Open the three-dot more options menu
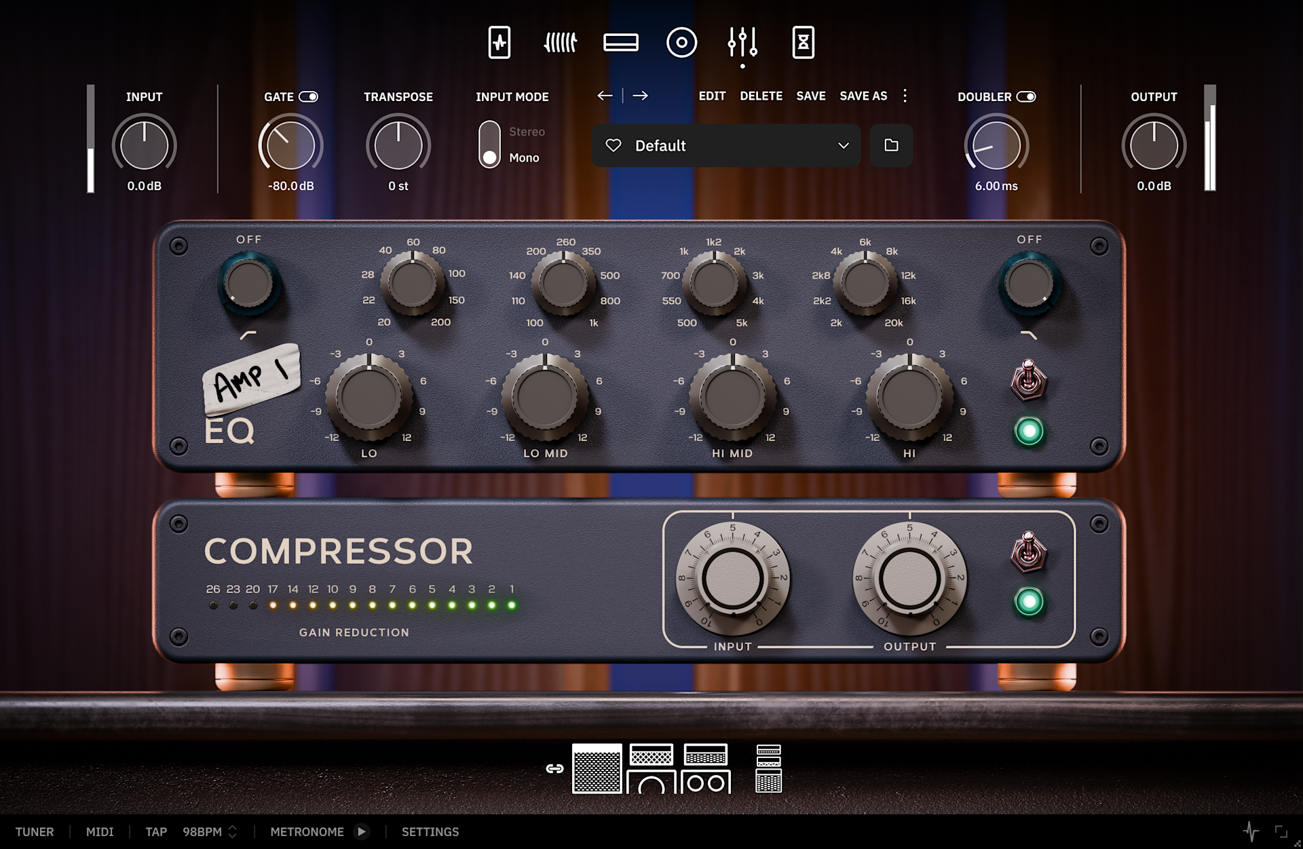Image resolution: width=1303 pixels, height=849 pixels. pos(905,96)
